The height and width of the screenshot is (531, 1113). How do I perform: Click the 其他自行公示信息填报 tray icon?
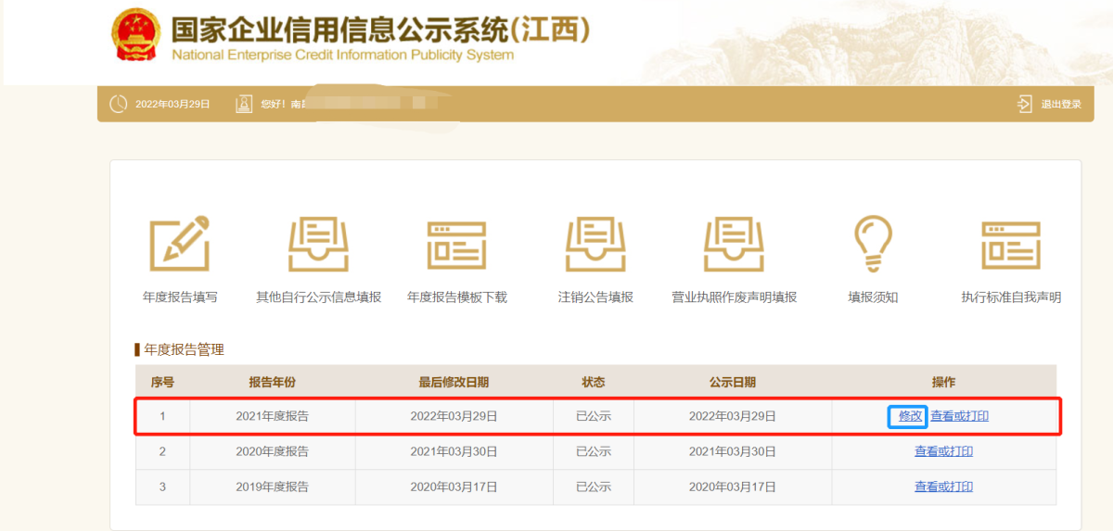pyautogui.click(x=318, y=245)
